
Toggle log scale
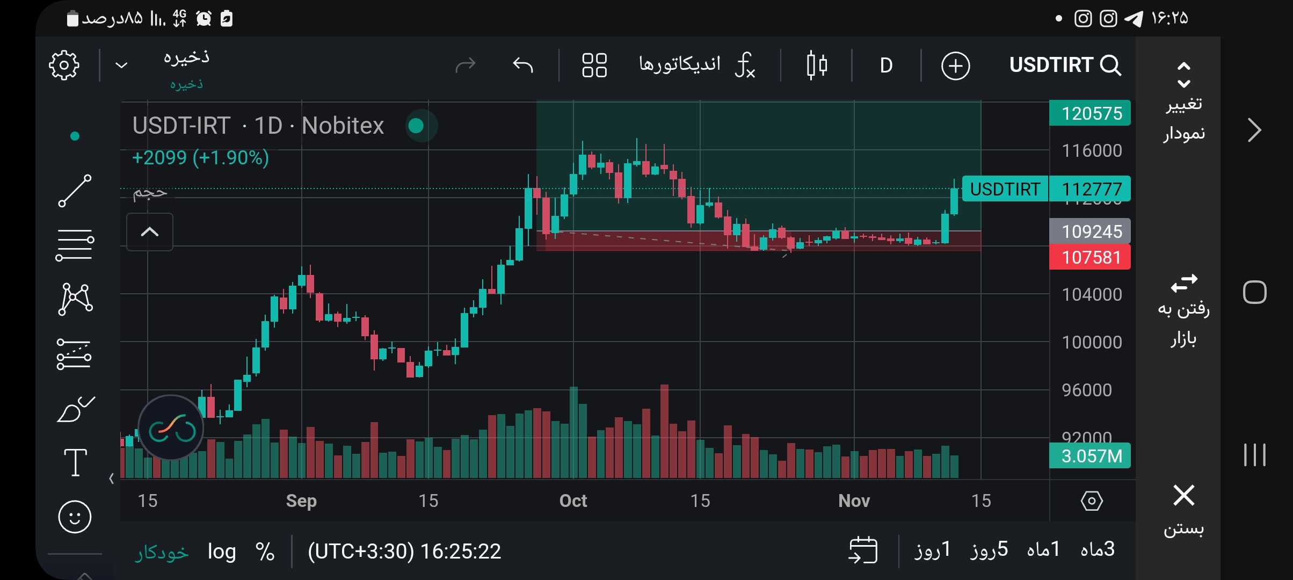coord(222,552)
